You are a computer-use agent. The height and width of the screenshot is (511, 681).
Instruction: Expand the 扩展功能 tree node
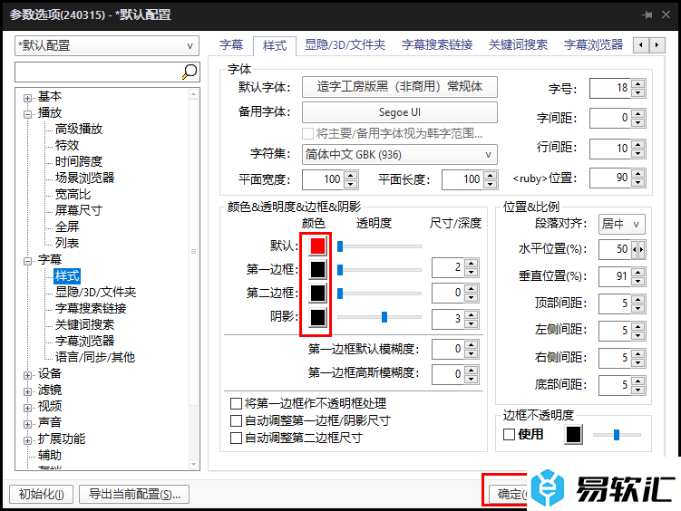click(27, 440)
